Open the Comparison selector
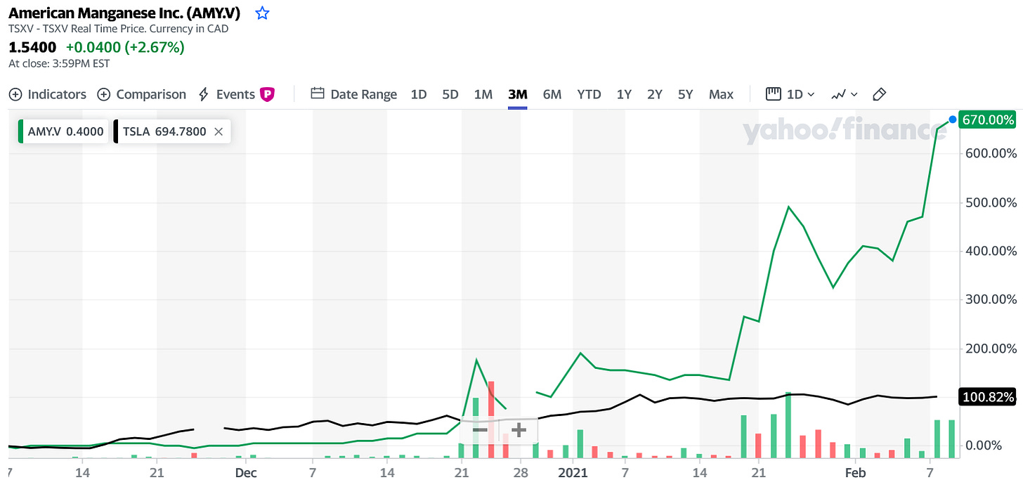The image size is (1023, 487). pyautogui.click(x=141, y=94)
